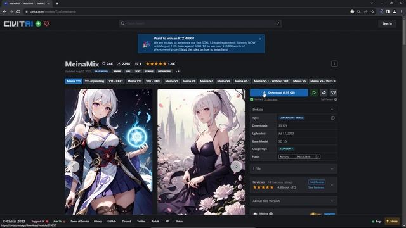
Task: Collapse the Reviews section chevron
Action: coord(332,185)
